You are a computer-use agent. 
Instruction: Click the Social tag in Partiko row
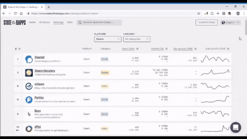pyautogui.click(x=104, y=100)
